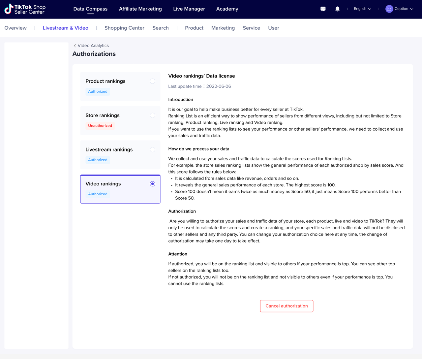Screen dimensions: 422x359
Task: Select the Store rankings radio button
Action: pos(152,115)
